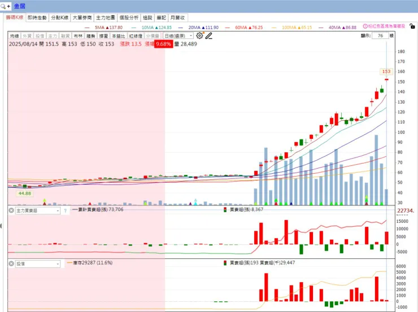
Task: Click the 153 price label on chart
Action: coord(386,72)
